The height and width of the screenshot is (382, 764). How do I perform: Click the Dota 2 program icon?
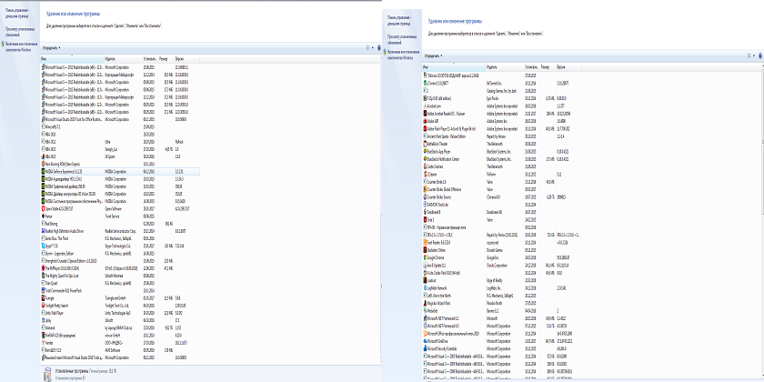(426, 220)
